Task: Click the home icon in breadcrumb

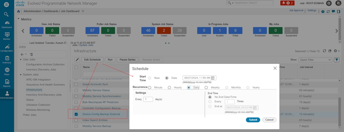Action: [19, 11]
